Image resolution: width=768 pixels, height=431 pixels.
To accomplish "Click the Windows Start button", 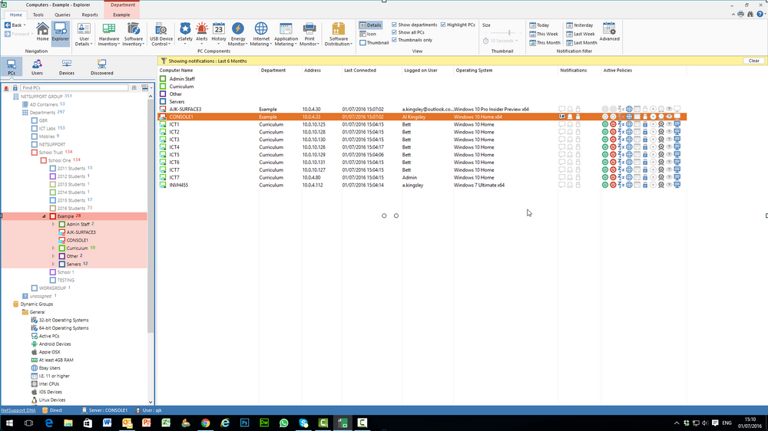I will pyautogui.click(x=9, y=423).
